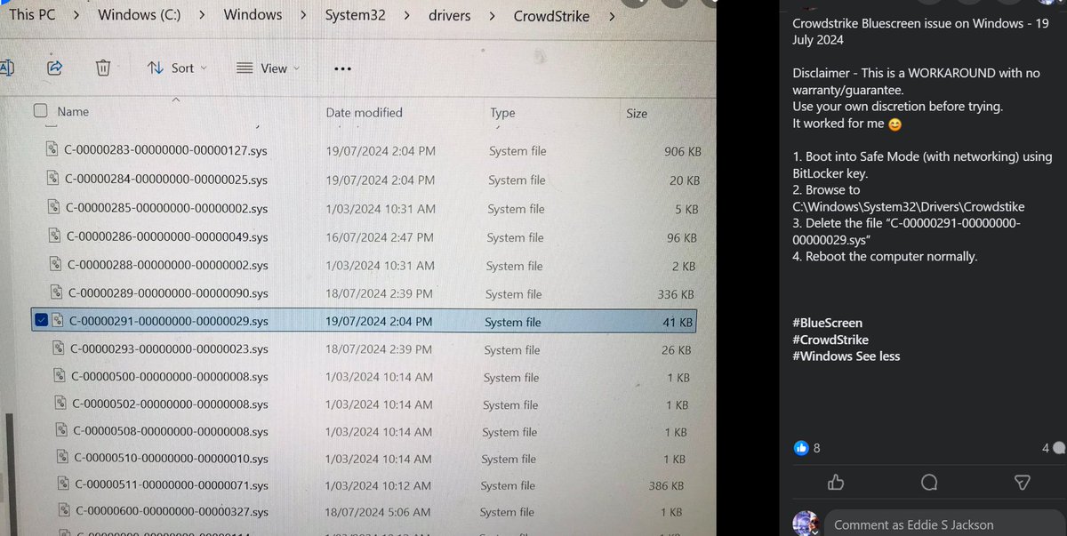Click file icon of C-00000600-00000000-00000327.sys
This screenshot has height=536, width=1067.
pyautogui.click(x=64, y=511)
